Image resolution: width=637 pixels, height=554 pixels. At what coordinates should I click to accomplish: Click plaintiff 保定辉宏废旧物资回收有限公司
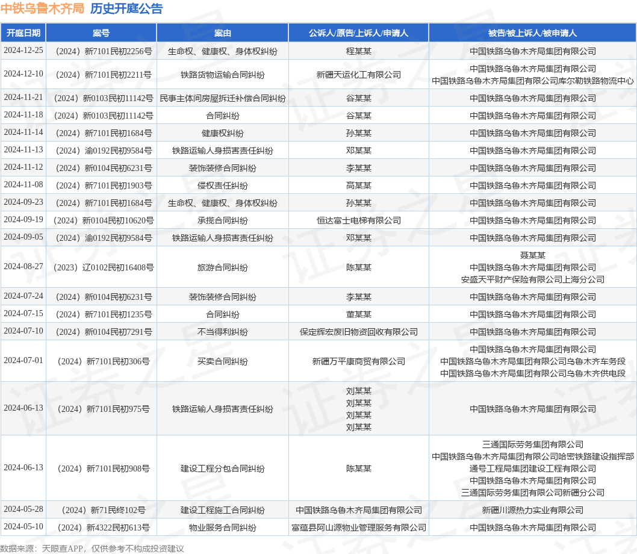pyautogui.click(x=359, y=332)
